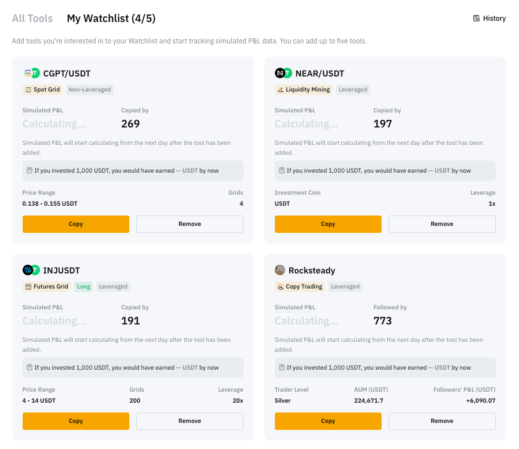Copy the Rocksteady trader

coord(328,421)
